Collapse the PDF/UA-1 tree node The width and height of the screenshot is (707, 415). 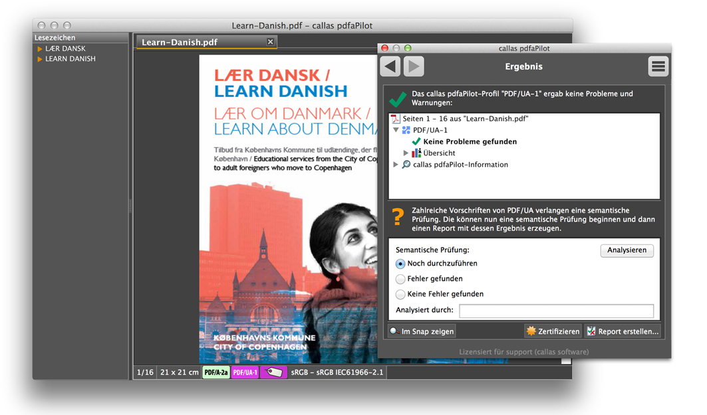tap(396, 130)
